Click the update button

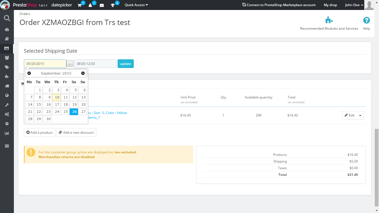(x=126, y=64)
